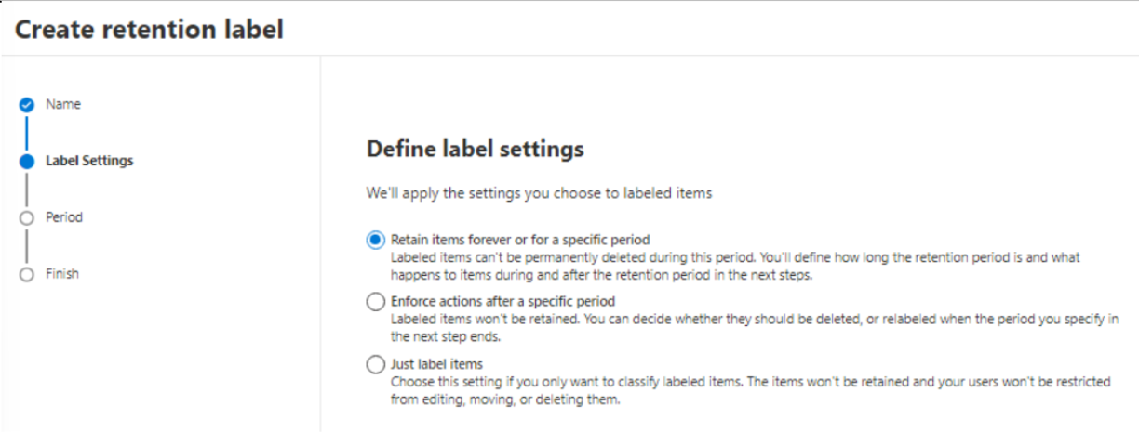The height and width of the screenshot is (432, 1139).
Task: Select the Label Settings step label
Action: pos(89,161)
